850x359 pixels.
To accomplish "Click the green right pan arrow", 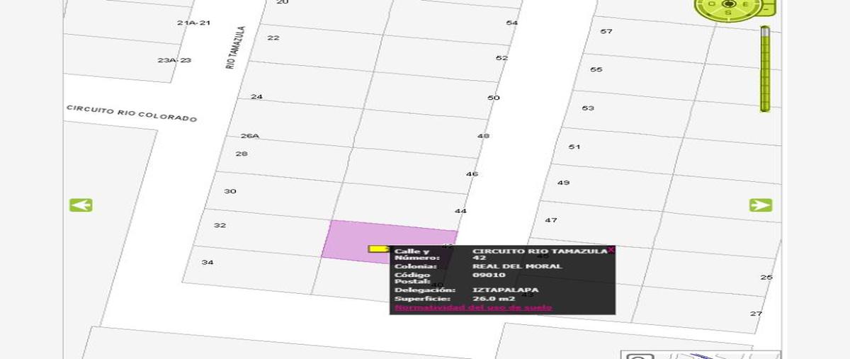I will (761, 205).
